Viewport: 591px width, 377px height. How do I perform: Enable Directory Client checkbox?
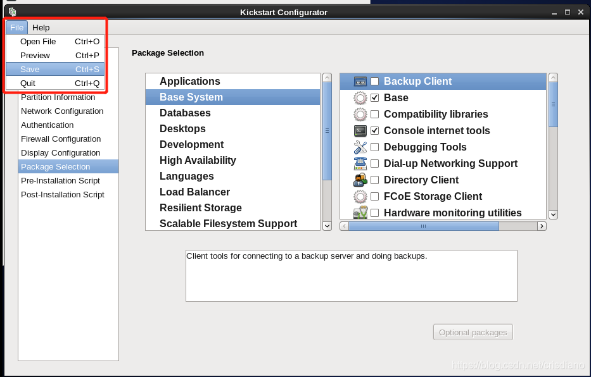(374, 180)
